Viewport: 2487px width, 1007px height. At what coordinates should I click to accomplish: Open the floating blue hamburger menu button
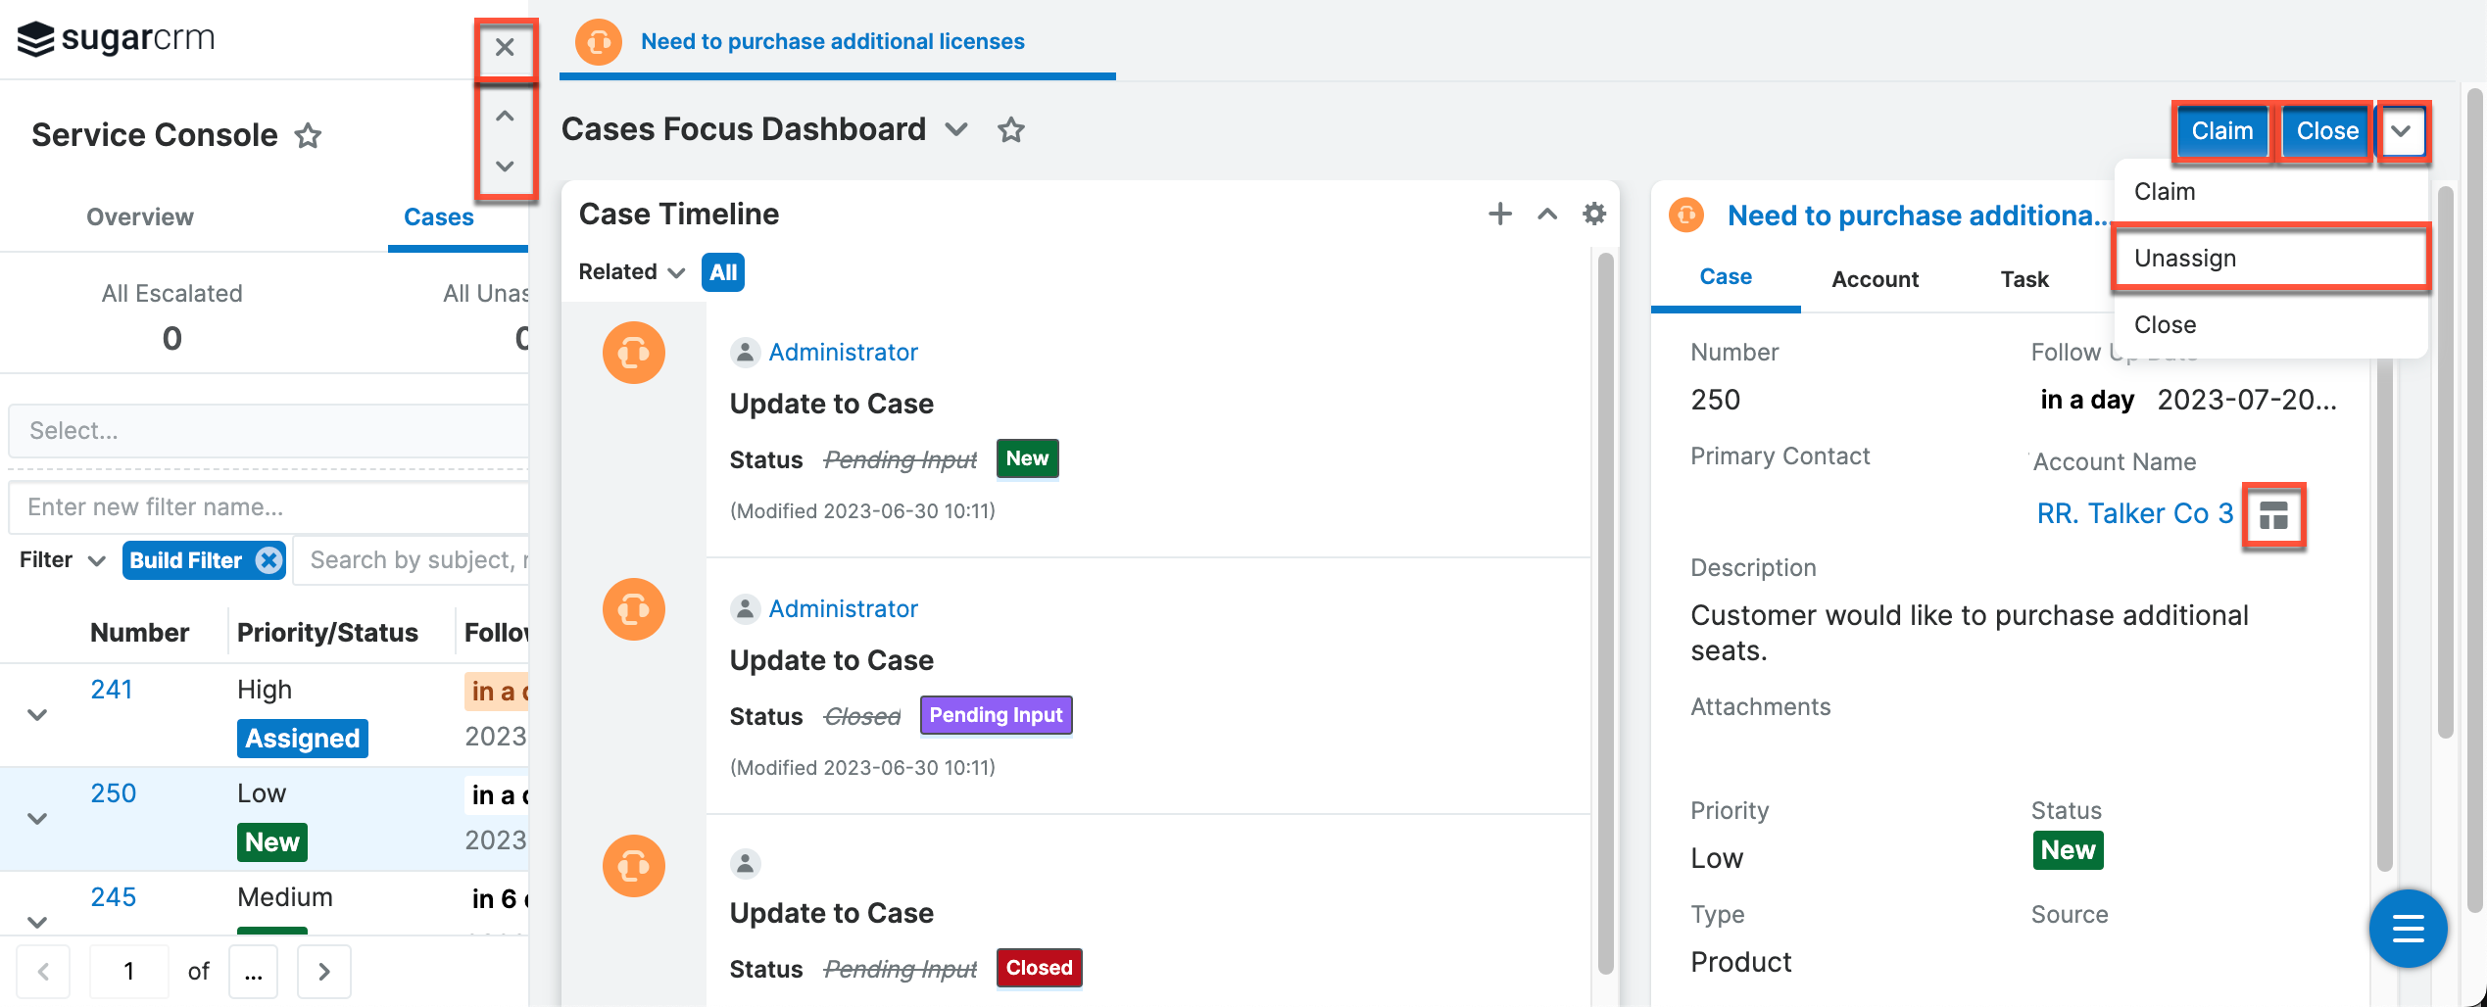pyautogui.click(x=2408, y=929)
